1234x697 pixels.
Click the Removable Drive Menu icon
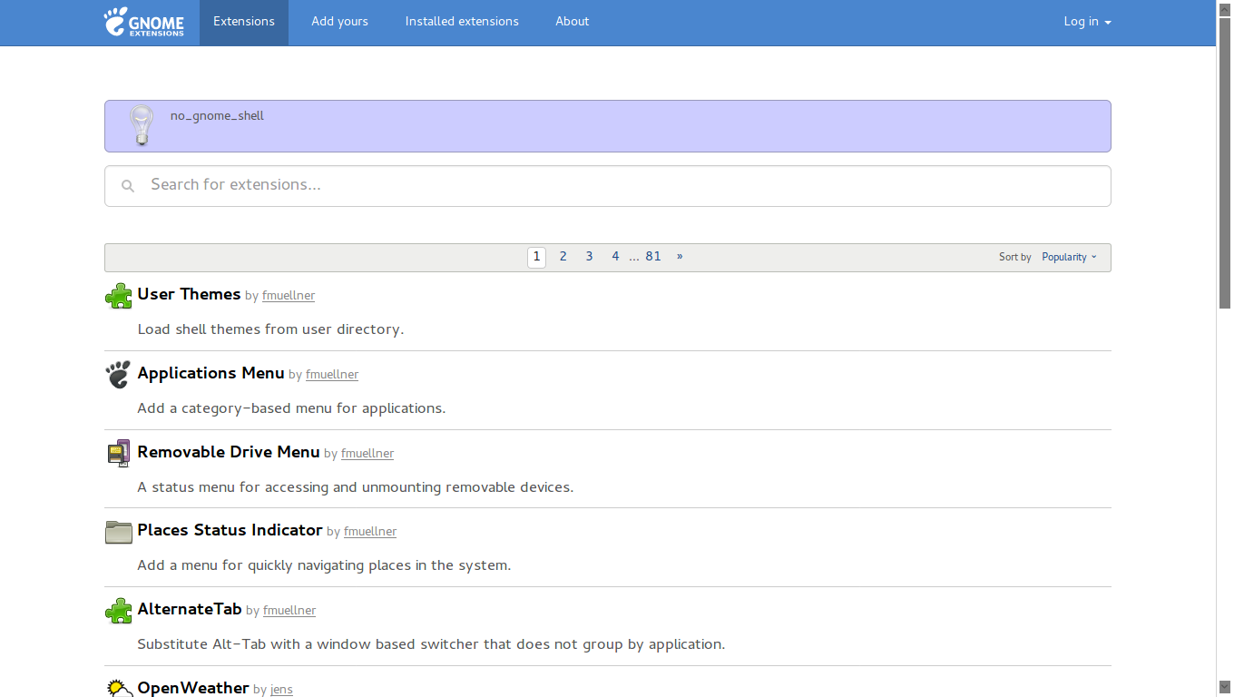pyautogui.click(x=119, y=454)
